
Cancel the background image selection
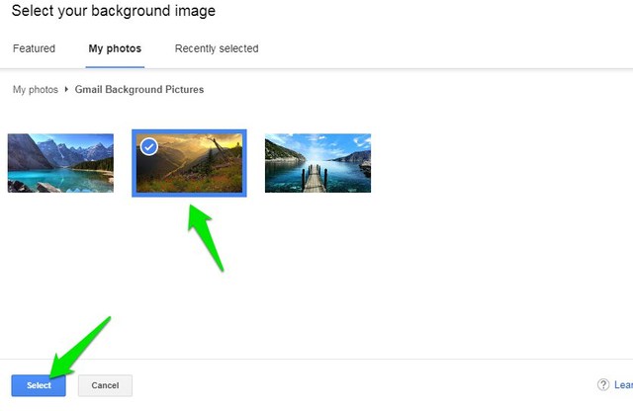pos(105,385)
